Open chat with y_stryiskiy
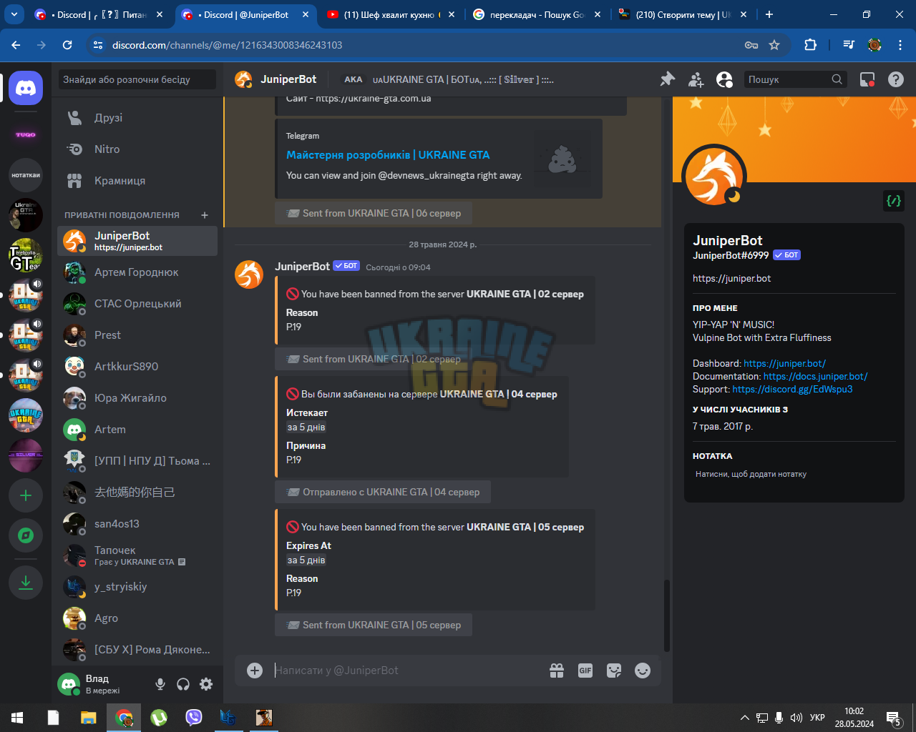Image resolution: width=916 pixels, height=732 pixels. tap(137, 587)
